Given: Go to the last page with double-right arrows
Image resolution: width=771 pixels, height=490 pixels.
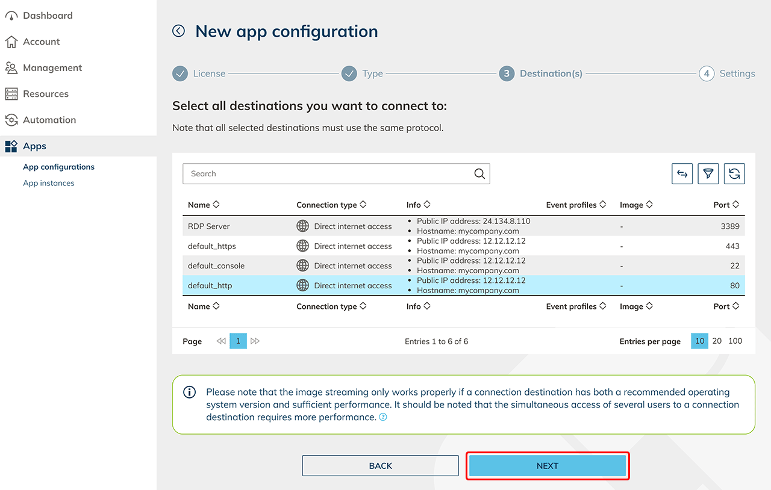Looking at the screenshot, I should pos(255,341).
